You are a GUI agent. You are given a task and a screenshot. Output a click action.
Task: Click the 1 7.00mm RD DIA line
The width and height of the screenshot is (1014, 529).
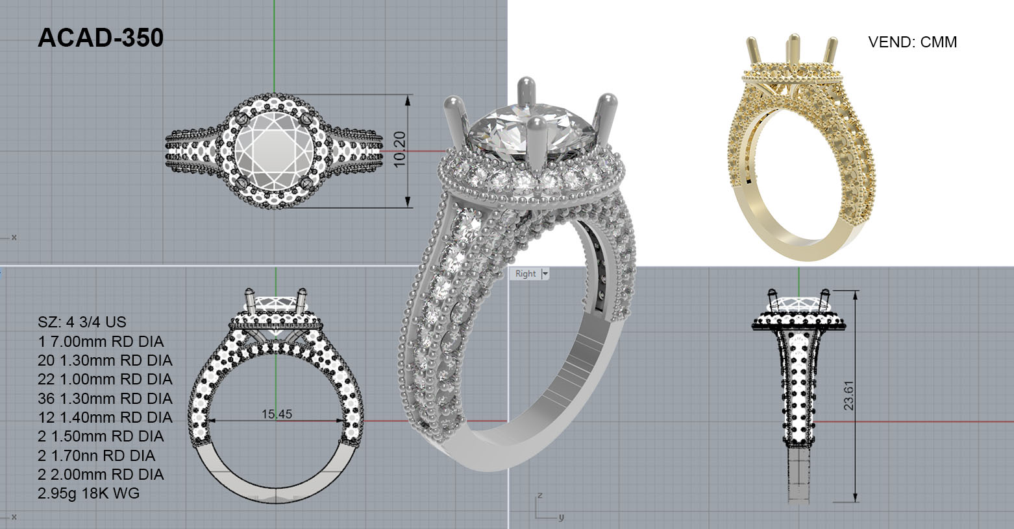coord(101,341)
